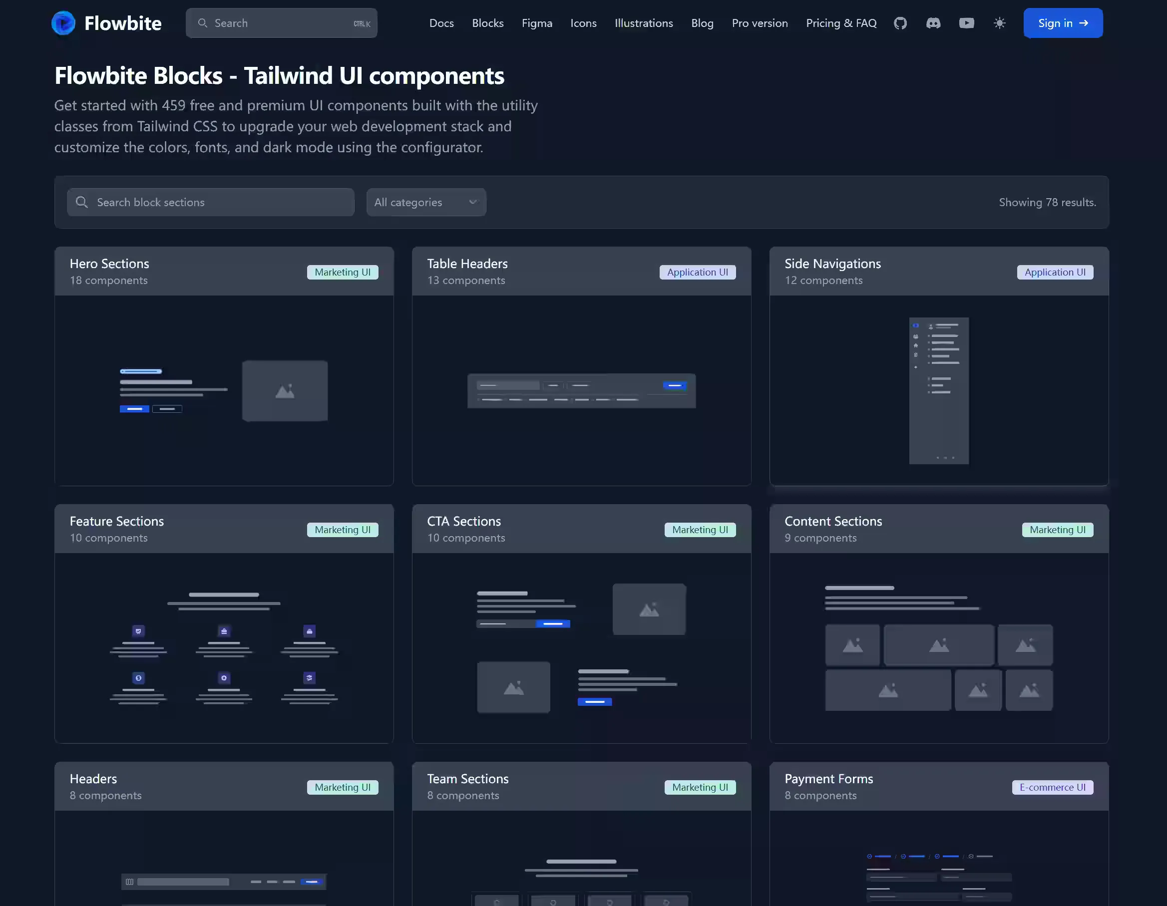Open the YouTube channel icon
Viewport: 1167px width, 906px height.
[x=966, y=23]
